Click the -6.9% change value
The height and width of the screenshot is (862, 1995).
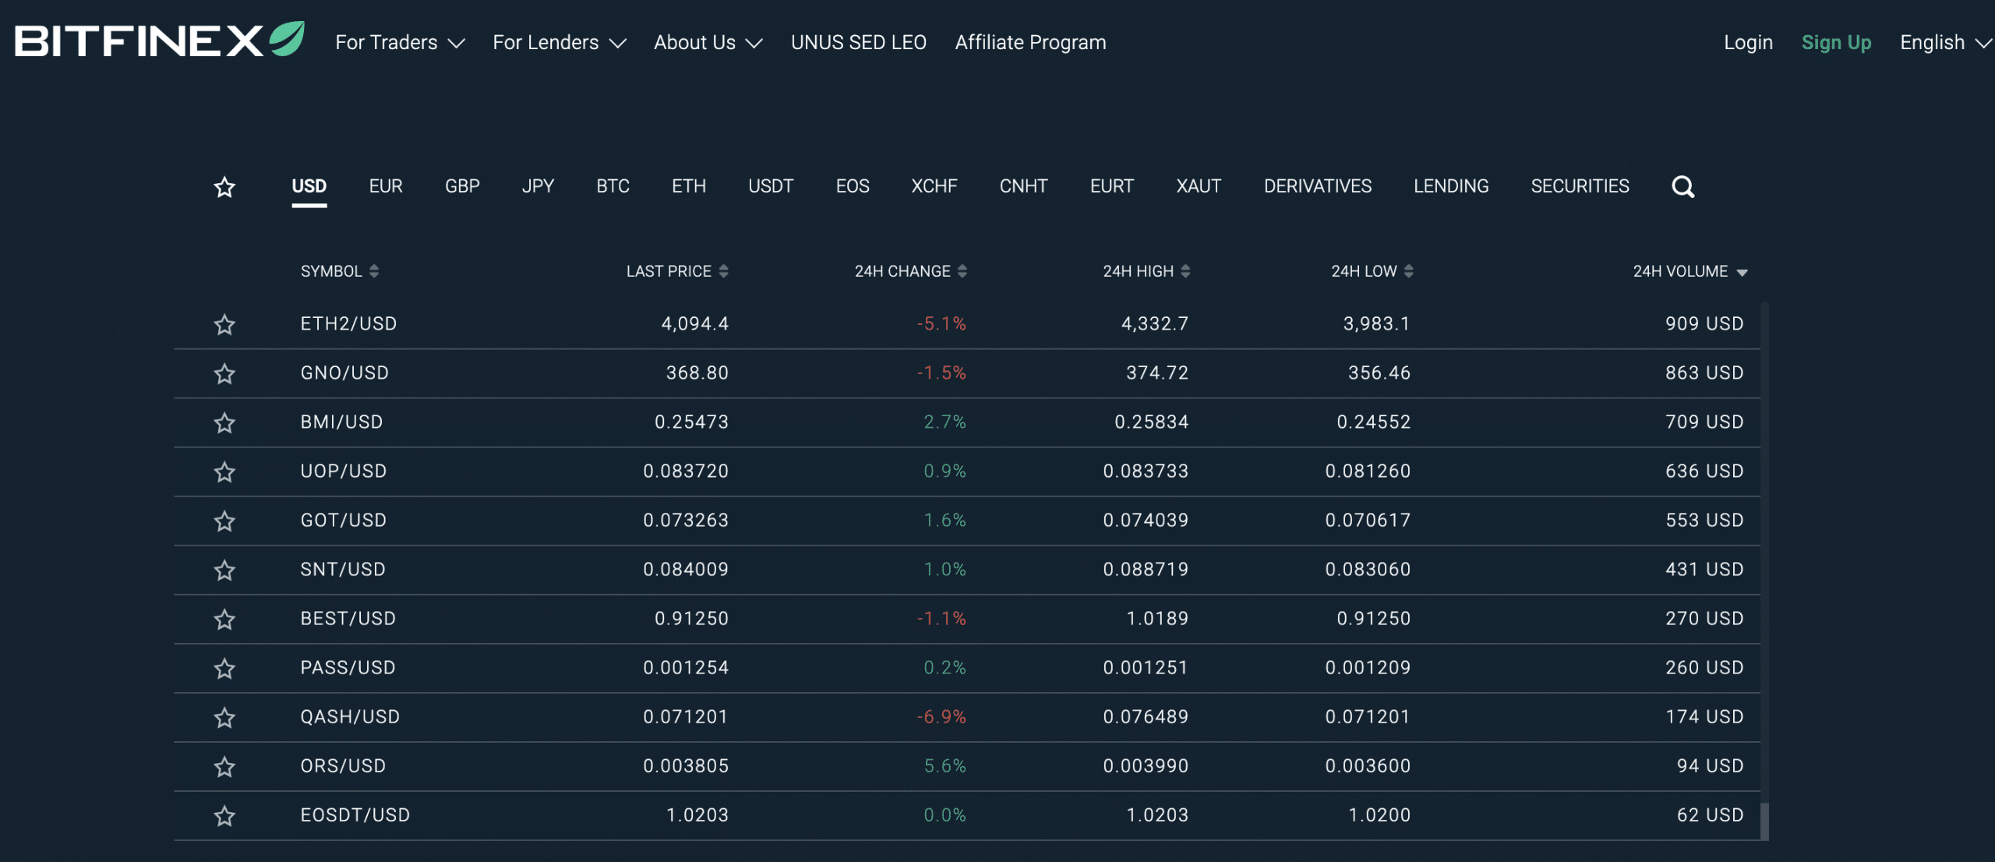click(x=941, y=716)
